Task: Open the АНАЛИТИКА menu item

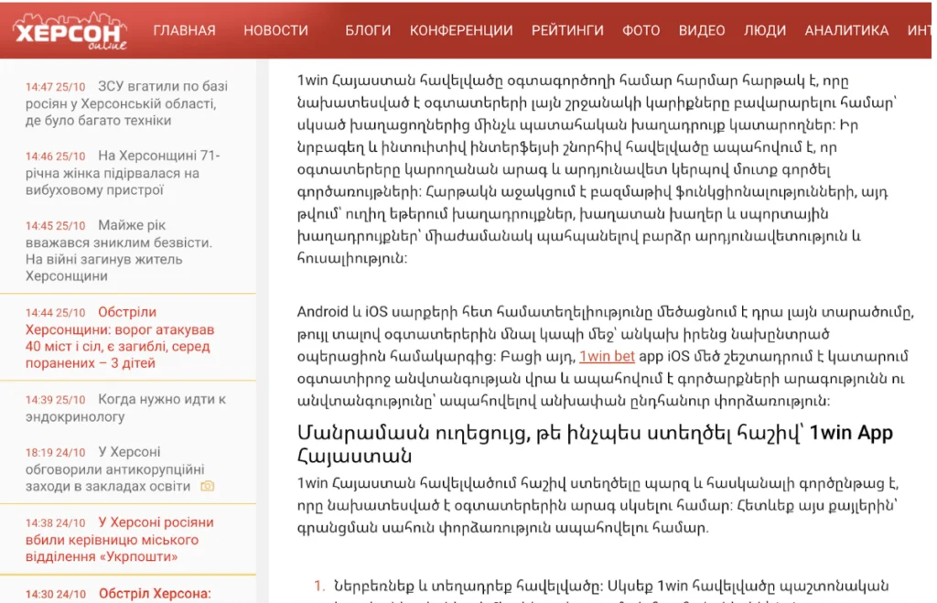Action: click(846, 30)
